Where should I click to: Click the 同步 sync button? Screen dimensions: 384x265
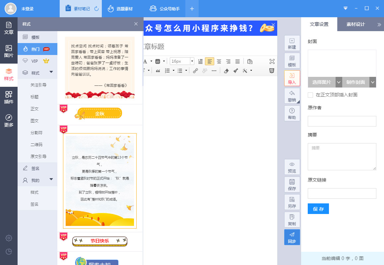[x=292, y=237]
